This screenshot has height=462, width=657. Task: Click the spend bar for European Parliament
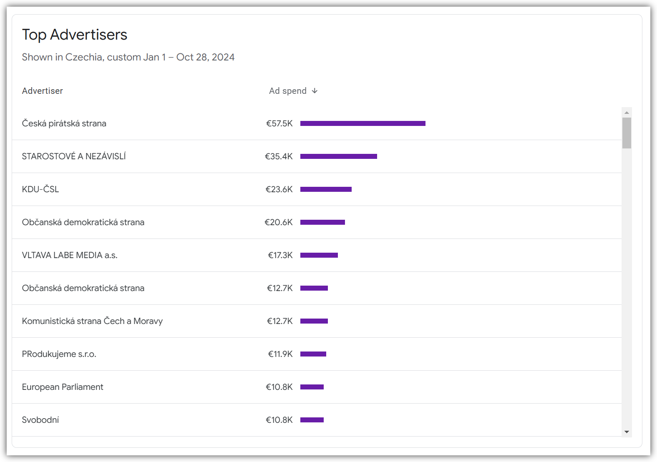click(x=312, y=387)
